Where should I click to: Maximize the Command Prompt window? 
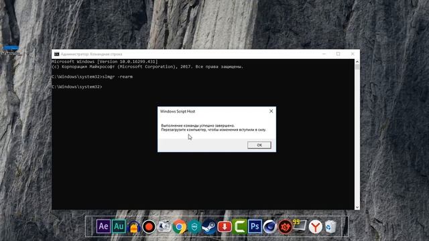click(x=338, y=54)
